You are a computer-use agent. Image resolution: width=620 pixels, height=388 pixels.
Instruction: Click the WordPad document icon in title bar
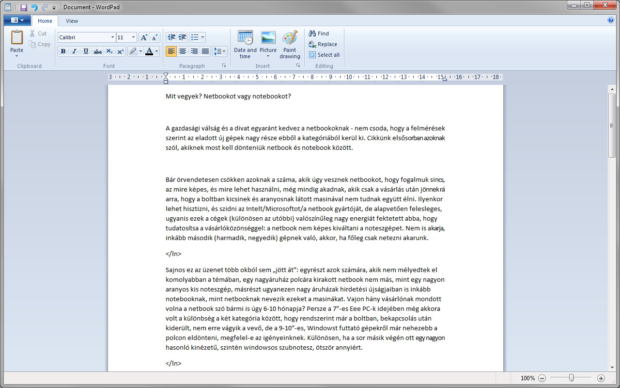(x=7, y=7)
